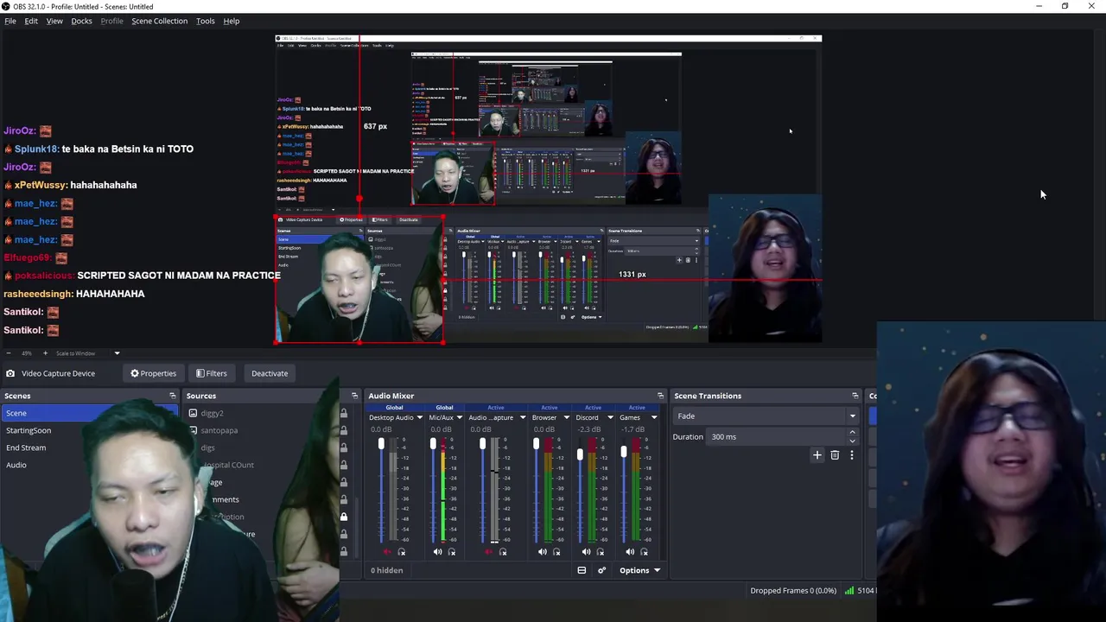Open the Docks menu
This screenshot has width=1106, height=622.
(81, 21)
